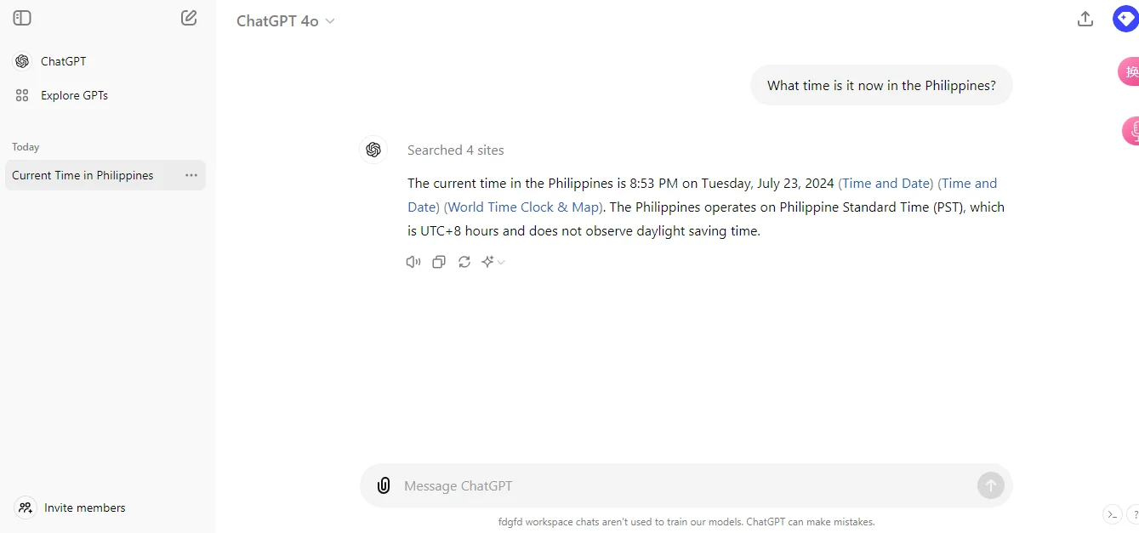Select the Current Time in Philippines chat
The height and width of the screenshot is (533, 1139).
tap(83, 175)
